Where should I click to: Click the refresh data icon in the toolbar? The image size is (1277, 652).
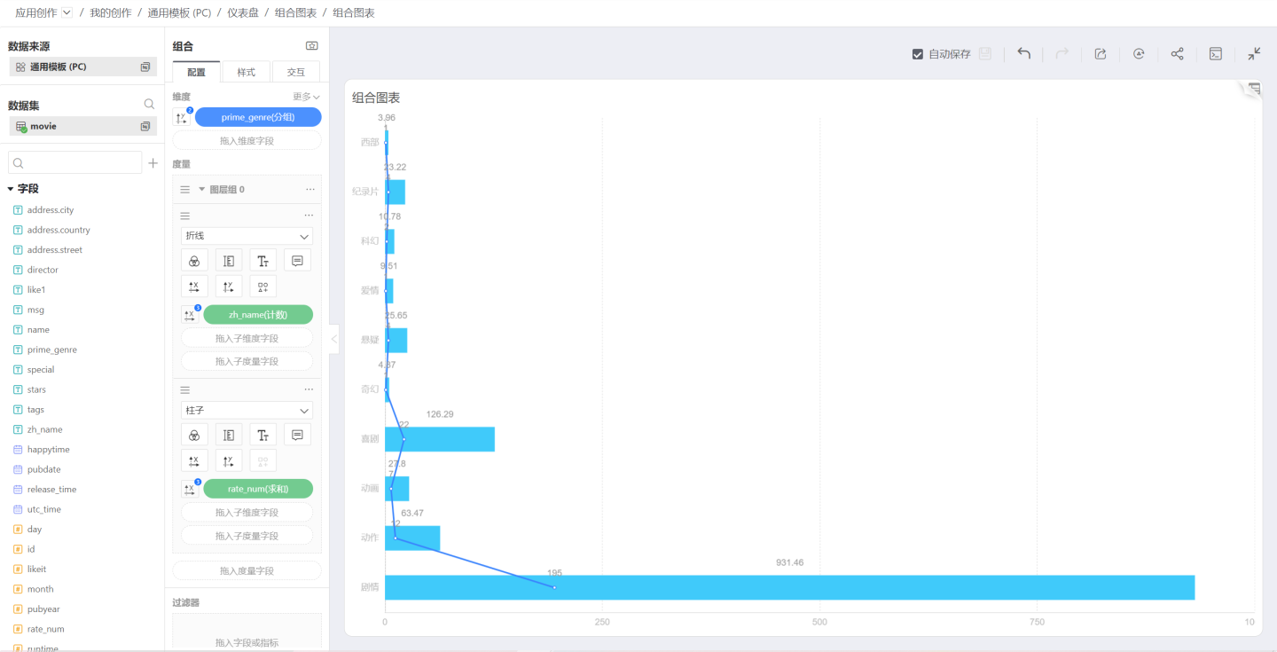[1139, 54]
